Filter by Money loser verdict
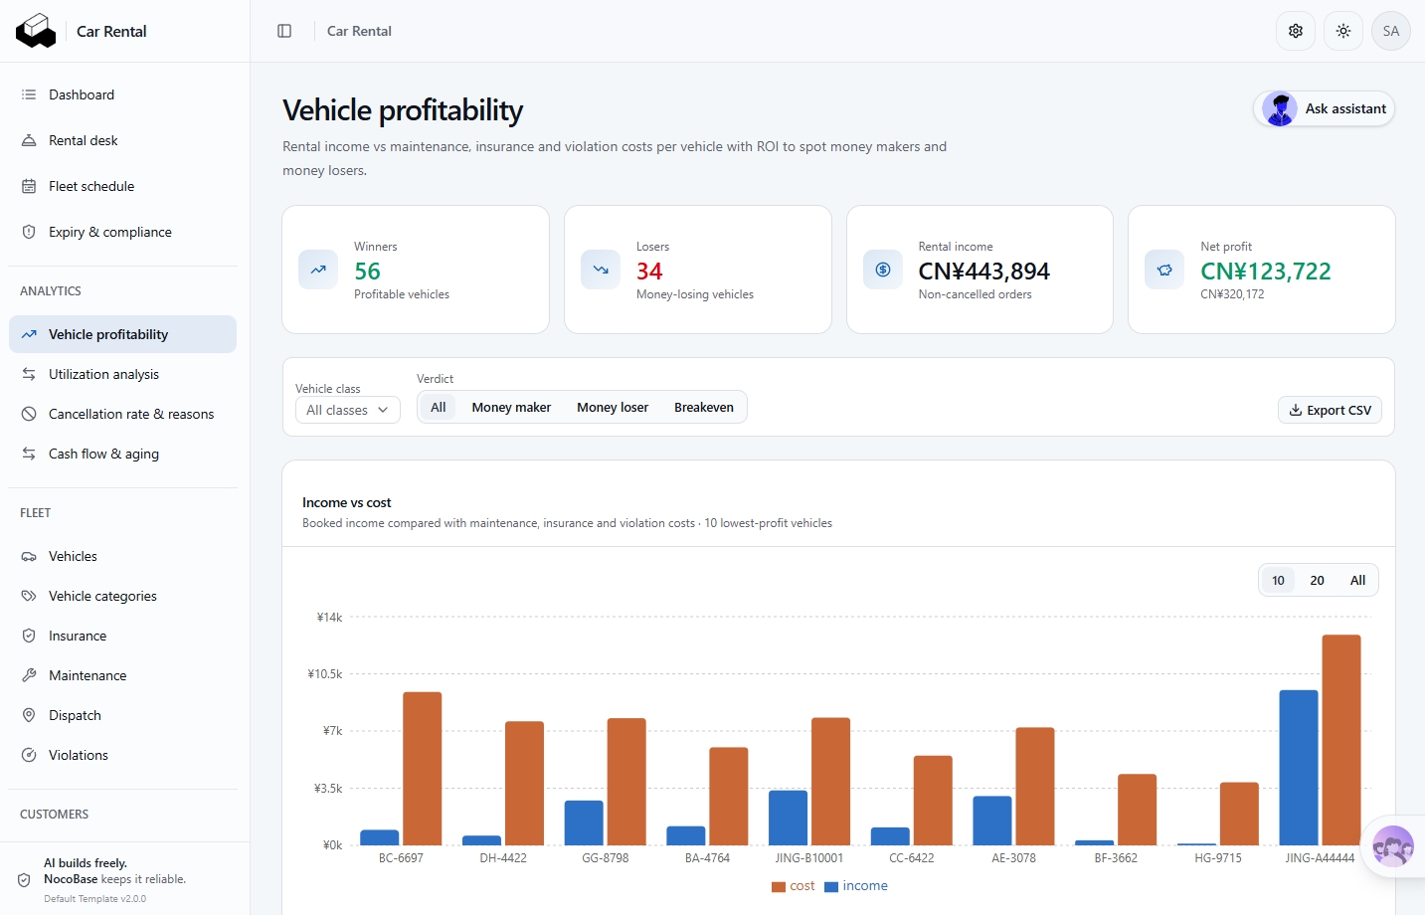Viewport: 1425px width, 915px height. click(x=613, y=407)
